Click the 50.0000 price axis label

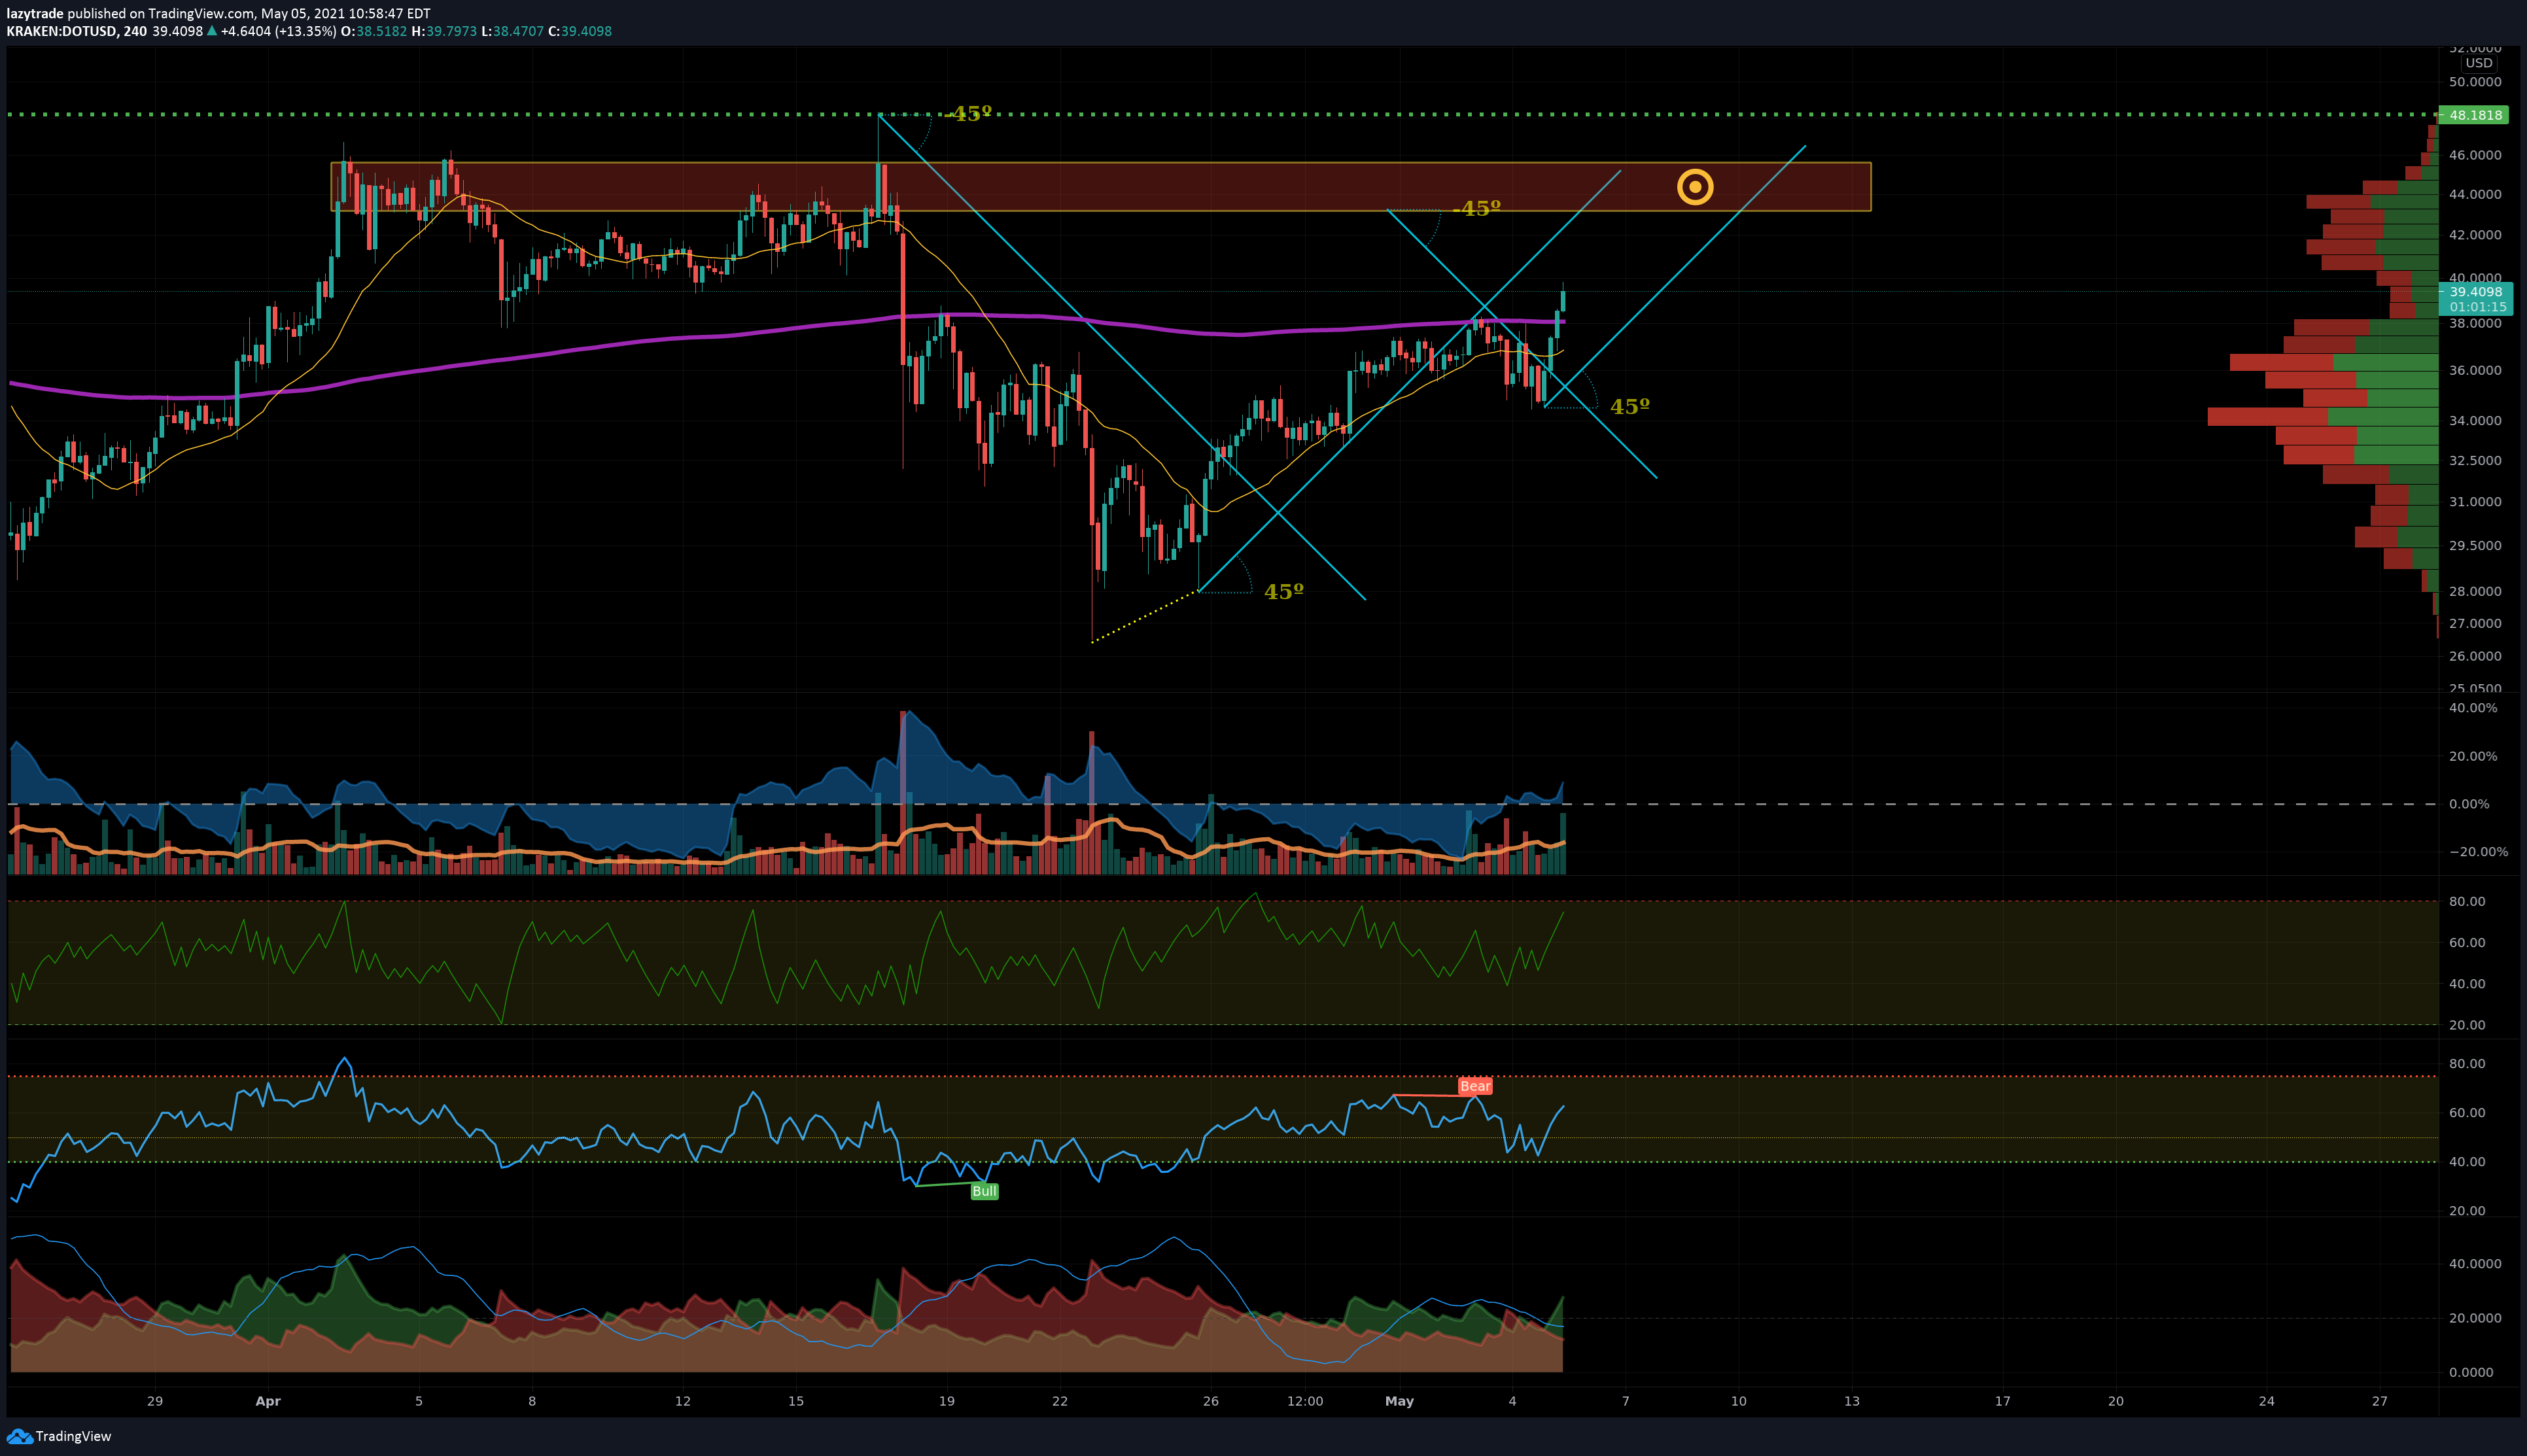[2475, 82]
